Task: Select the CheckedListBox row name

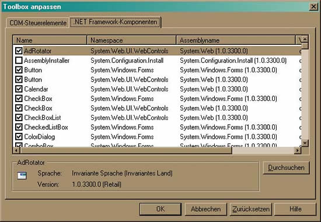Action: pyautogui.click(x=46, y=127)
